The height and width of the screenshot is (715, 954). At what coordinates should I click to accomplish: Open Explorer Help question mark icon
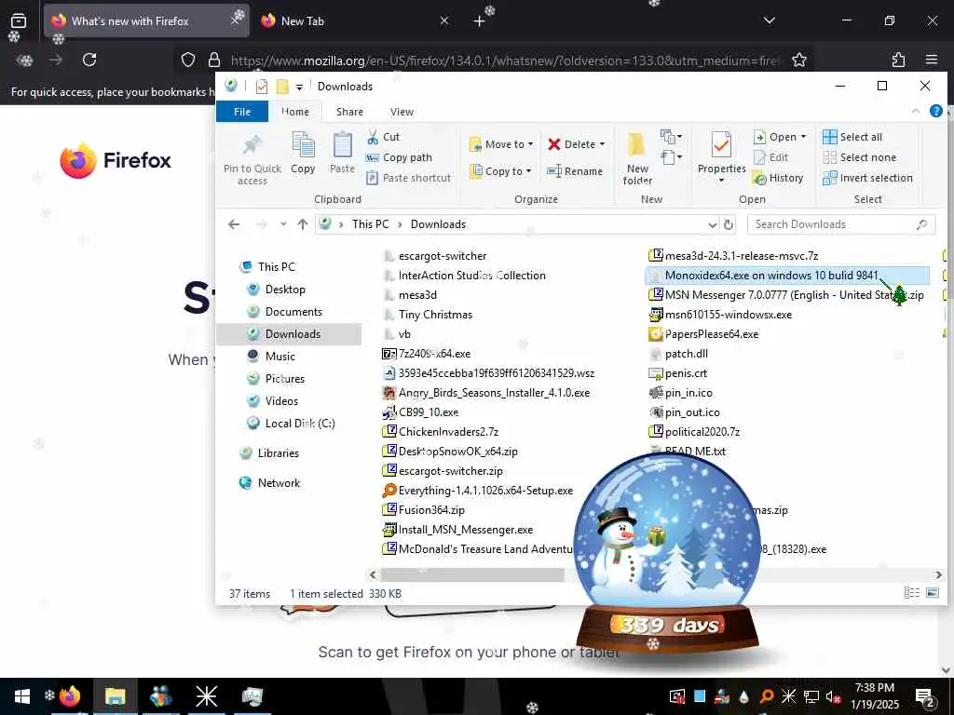(x=935, y=112)
